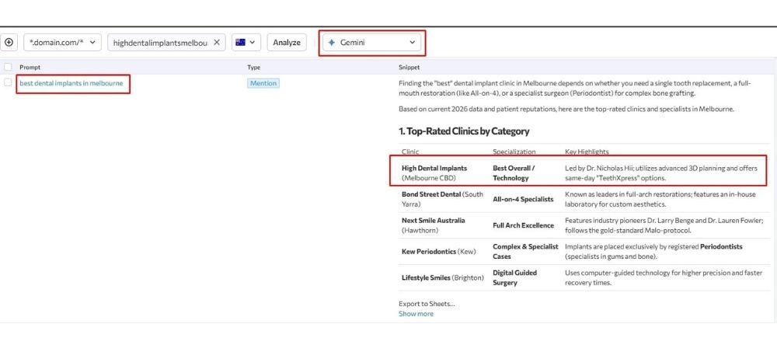Click the Complex & Specialist Cases cell

click(525, 252)
